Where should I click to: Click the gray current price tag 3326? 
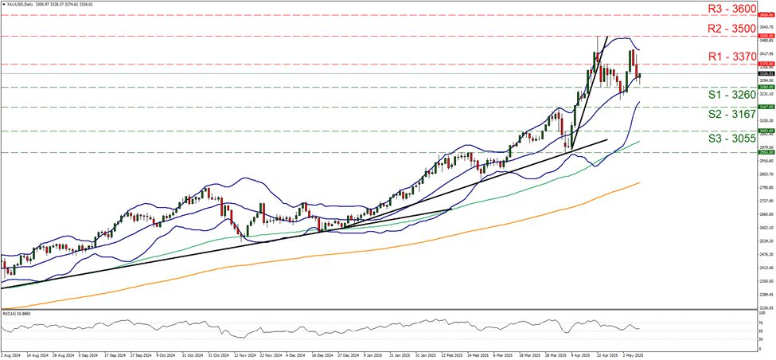pos(763,73)
